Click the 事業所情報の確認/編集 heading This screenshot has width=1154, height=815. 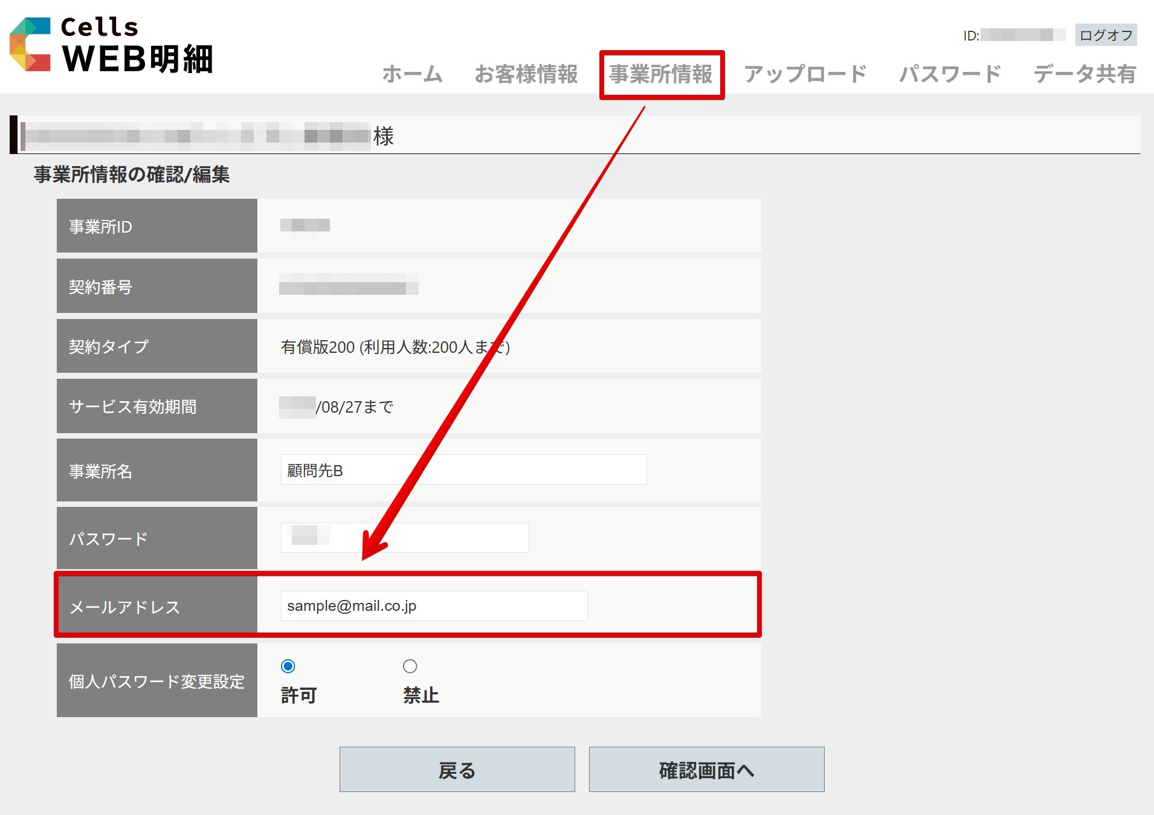132,175
